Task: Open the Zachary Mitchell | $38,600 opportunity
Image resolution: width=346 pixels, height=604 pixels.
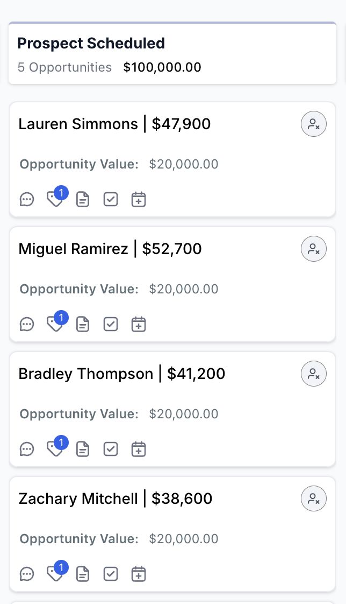Action: point(116,498)
